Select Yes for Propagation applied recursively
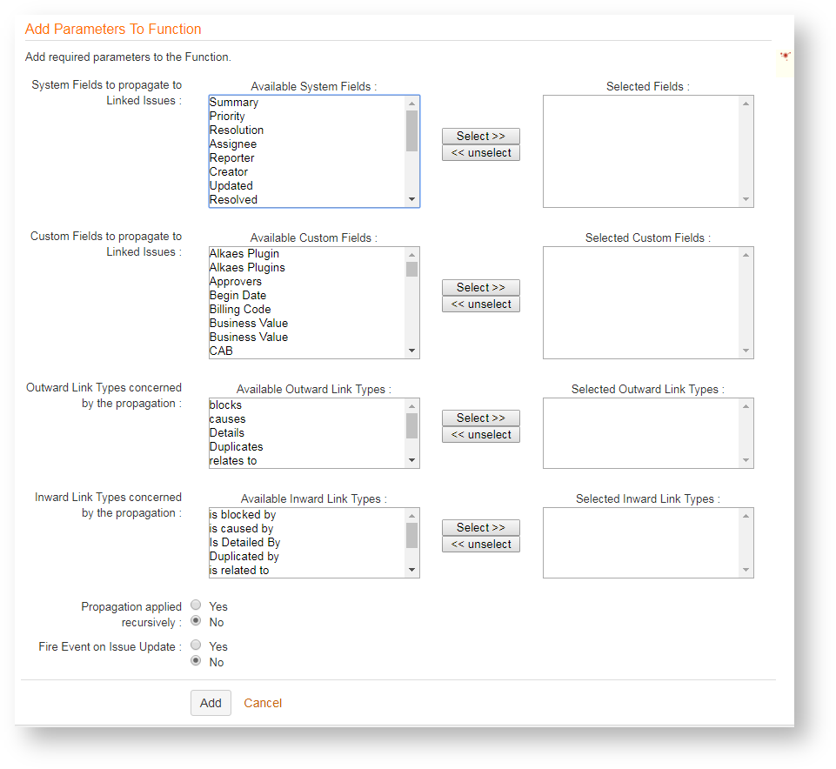The image size is (836, 769). 196,605
